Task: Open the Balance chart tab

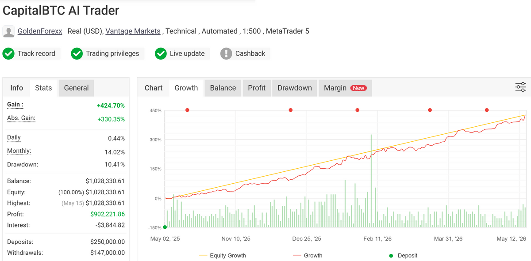Action: click(223, 88)
